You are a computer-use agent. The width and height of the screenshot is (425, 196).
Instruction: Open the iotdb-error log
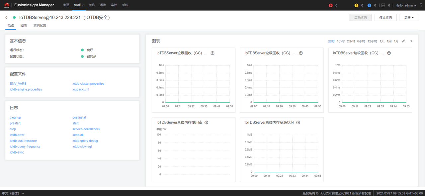point(17,135)
